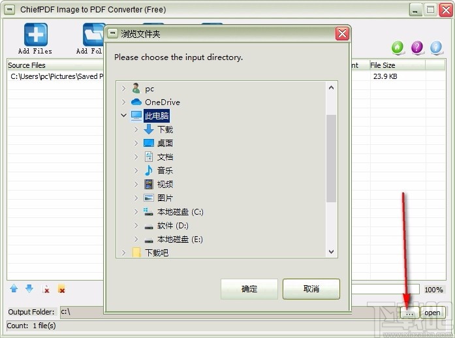Click the 软件 (D:) drive icon
455x338 pixels.
pos(149,226)
